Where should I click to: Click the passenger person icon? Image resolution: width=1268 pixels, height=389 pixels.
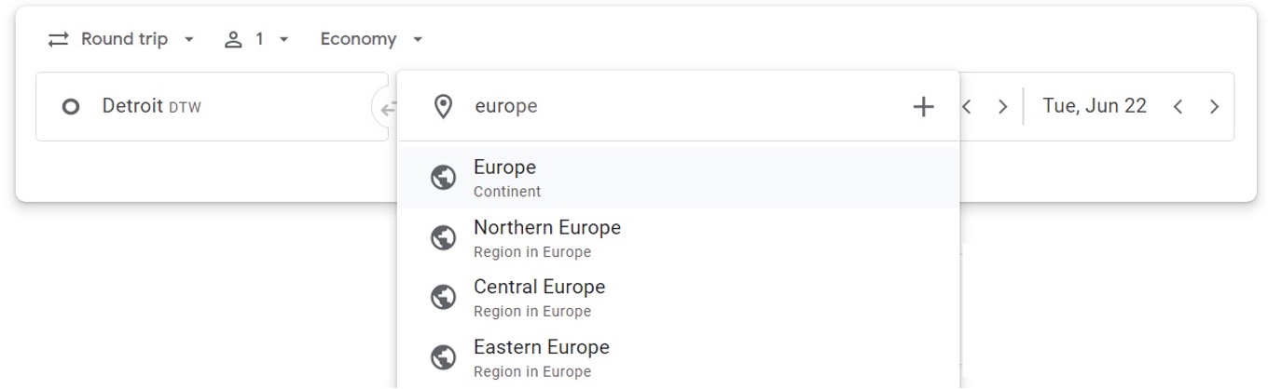[x=233, y=39]
